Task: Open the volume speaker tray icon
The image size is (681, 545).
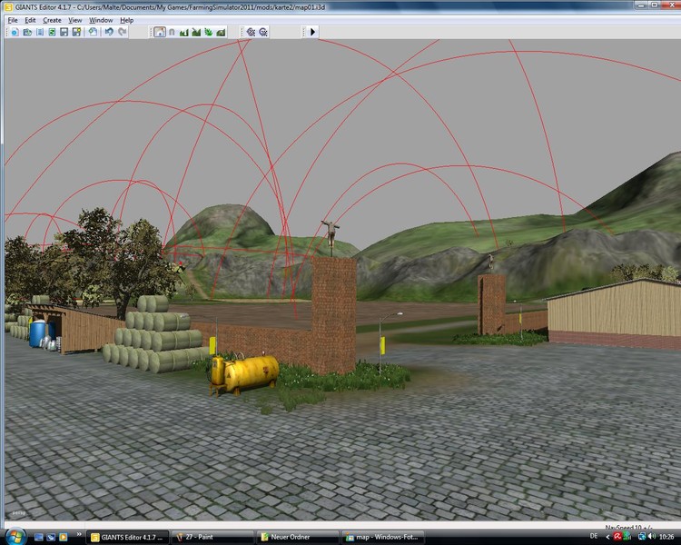Action: 652,537
